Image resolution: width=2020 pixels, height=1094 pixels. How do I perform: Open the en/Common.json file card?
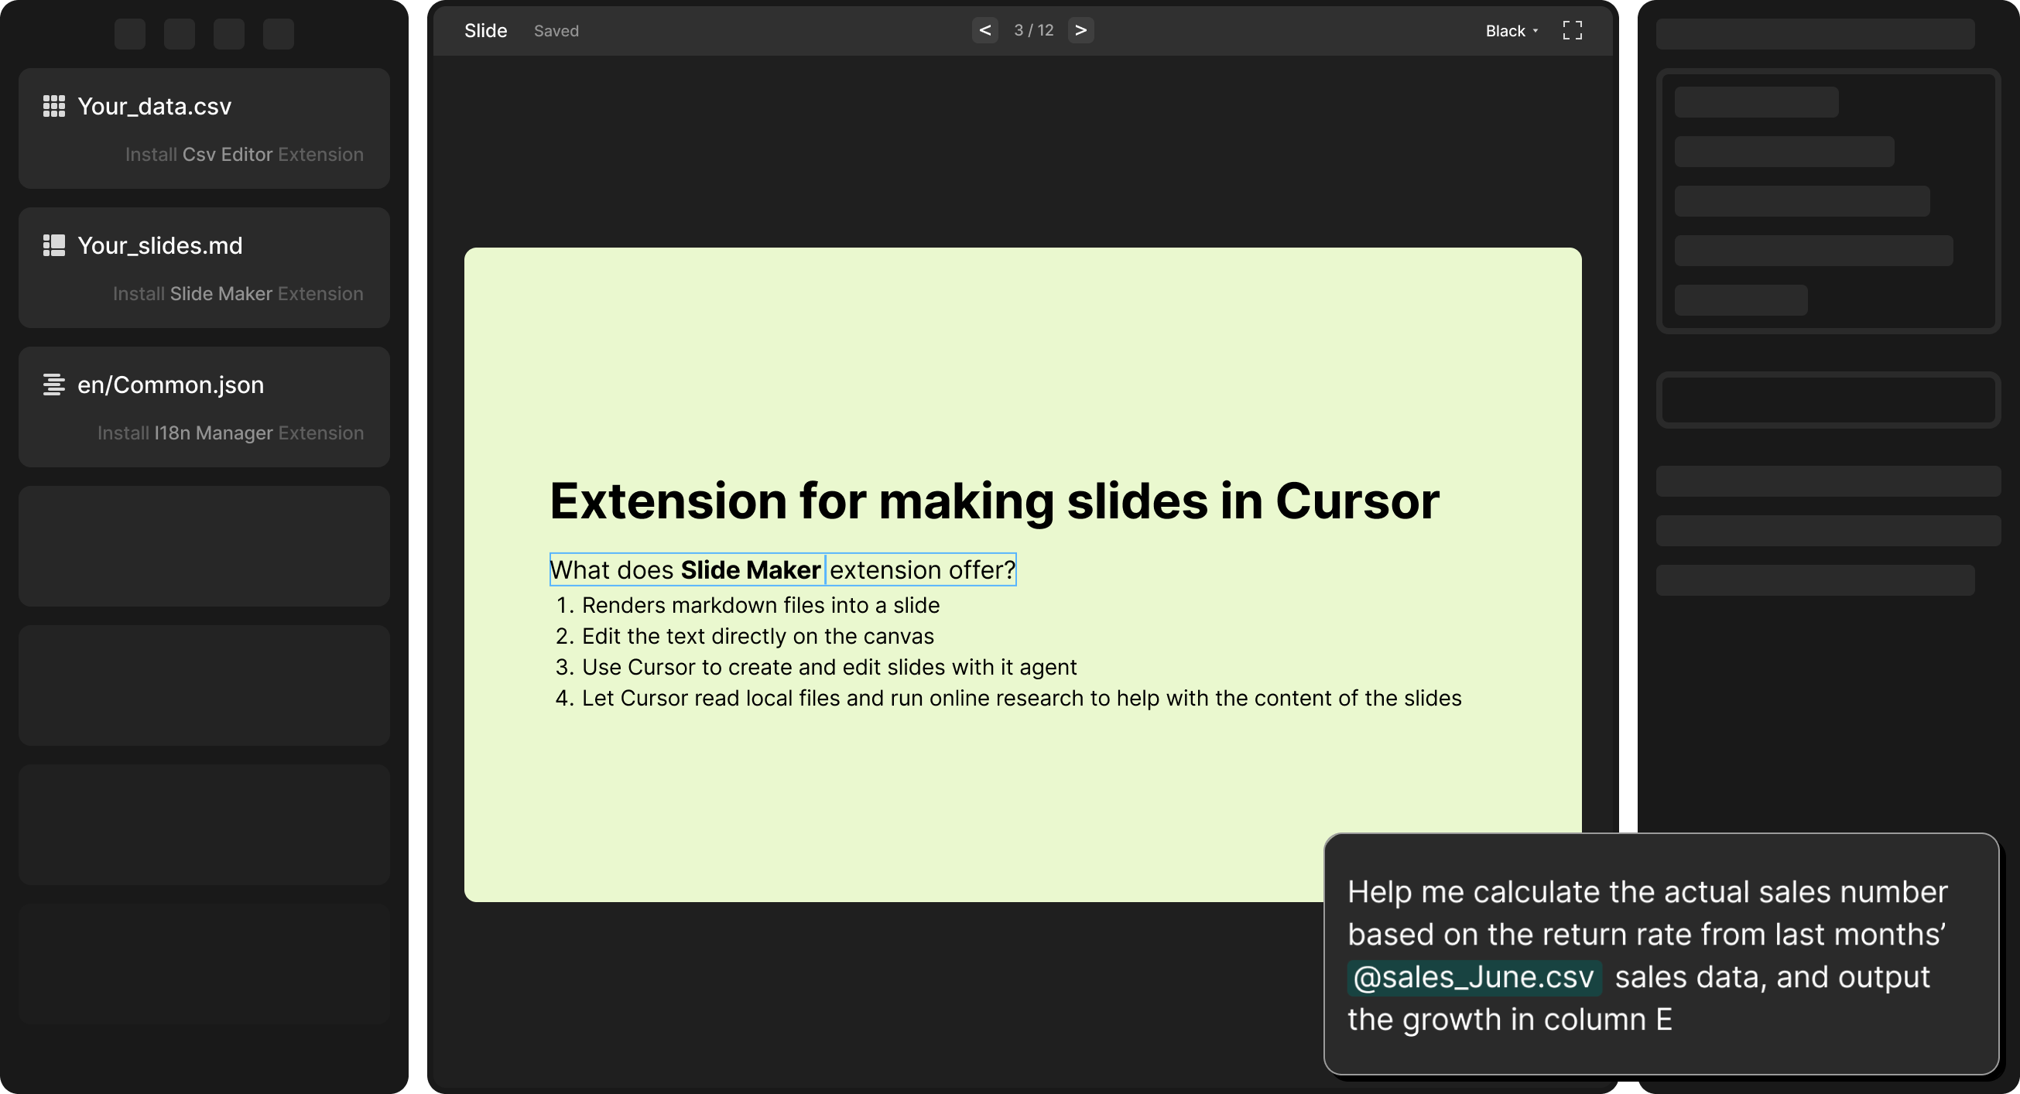point(204,408)
